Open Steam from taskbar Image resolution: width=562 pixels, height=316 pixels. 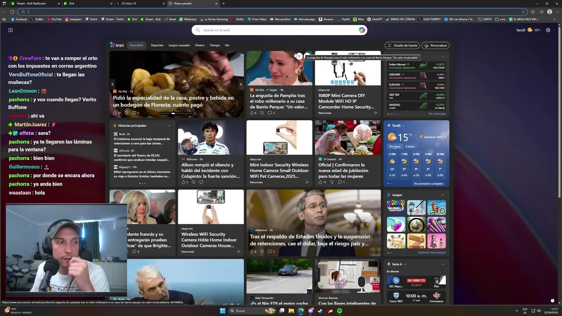[321, 311]
